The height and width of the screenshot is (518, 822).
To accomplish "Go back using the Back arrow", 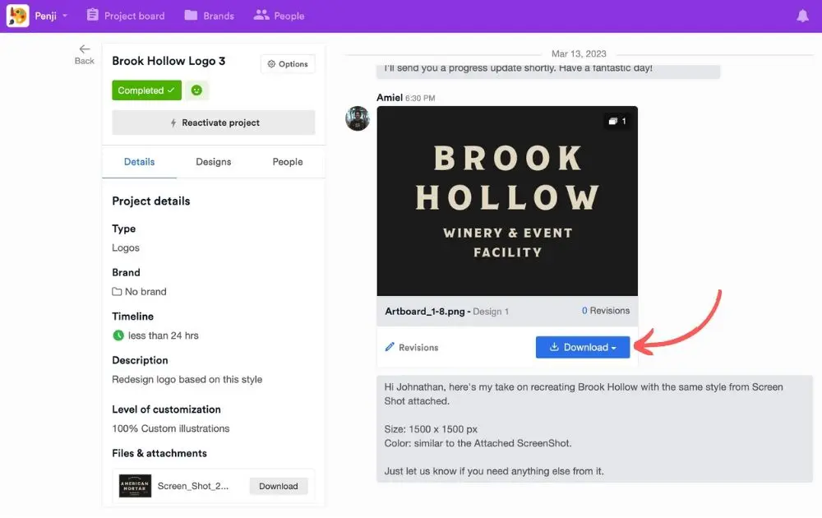I will pyautogui.click(x=85, y=54).
